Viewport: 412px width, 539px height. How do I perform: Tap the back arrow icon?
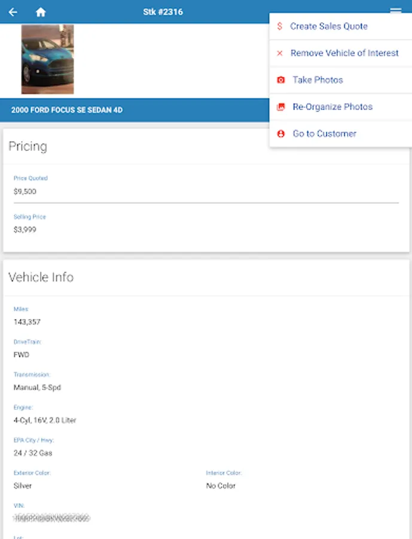(x=13, y=12)
